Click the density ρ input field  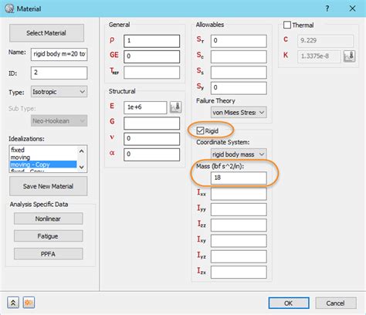(x=151, y=41)
